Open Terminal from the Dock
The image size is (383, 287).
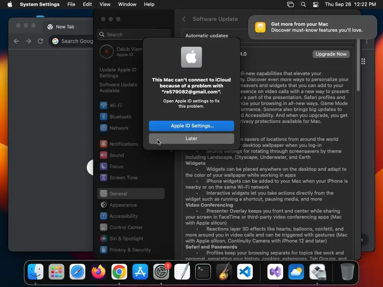pyautogui.click(x=203, y=272)
